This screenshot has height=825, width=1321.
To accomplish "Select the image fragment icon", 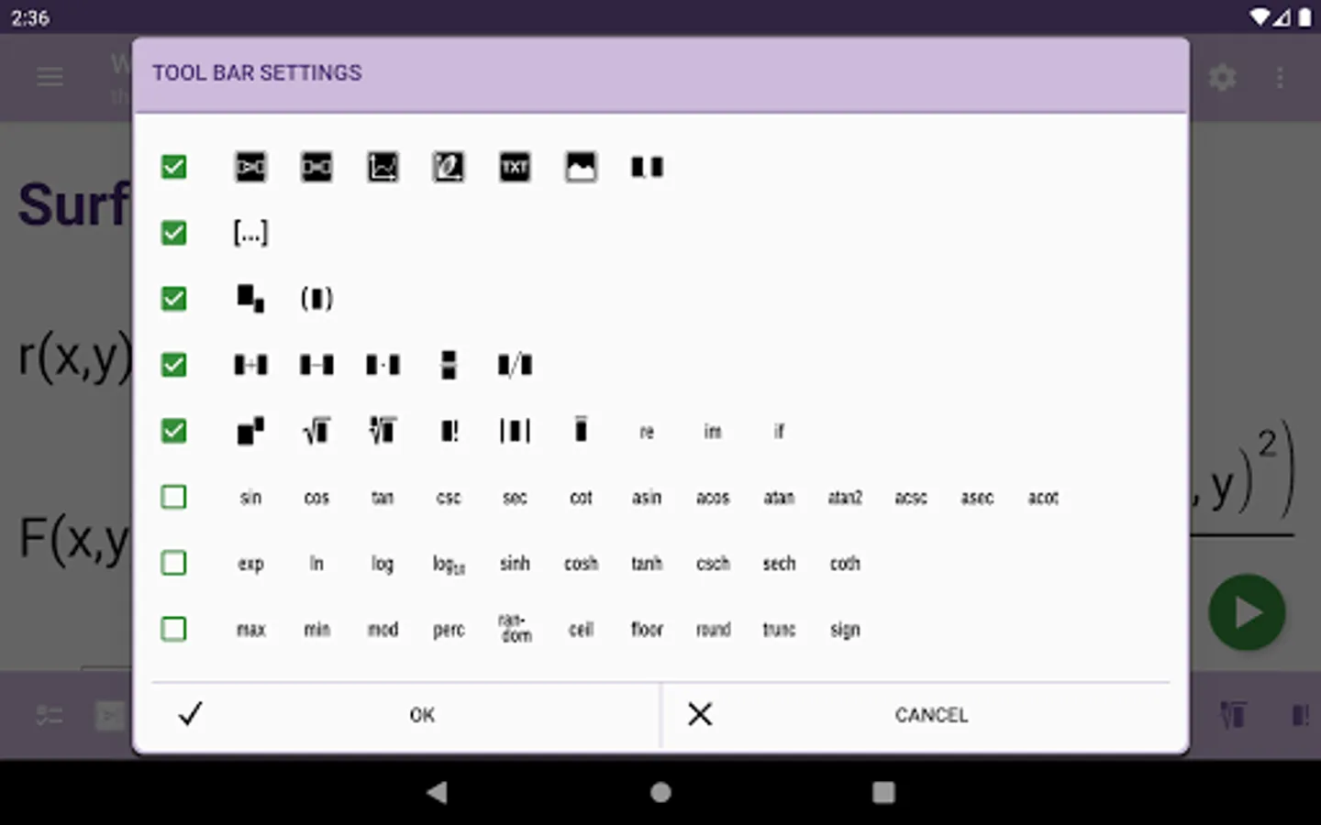I will point(581,167).
